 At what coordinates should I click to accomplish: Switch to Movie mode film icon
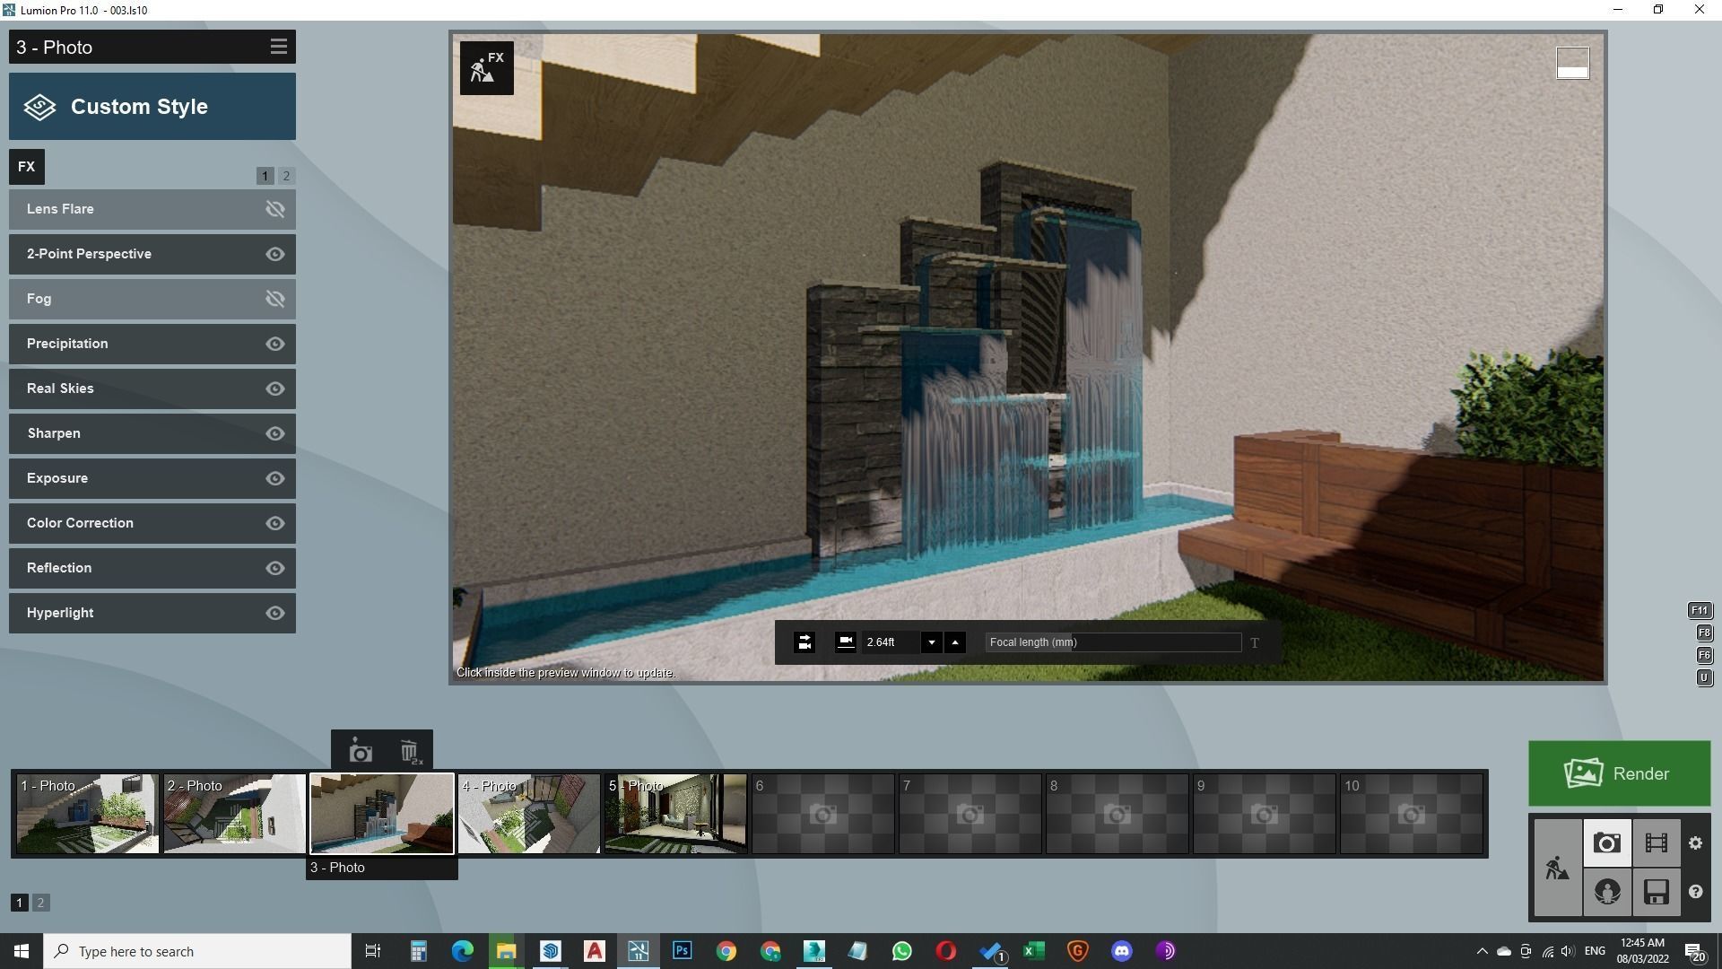(x=1656, y=843)
